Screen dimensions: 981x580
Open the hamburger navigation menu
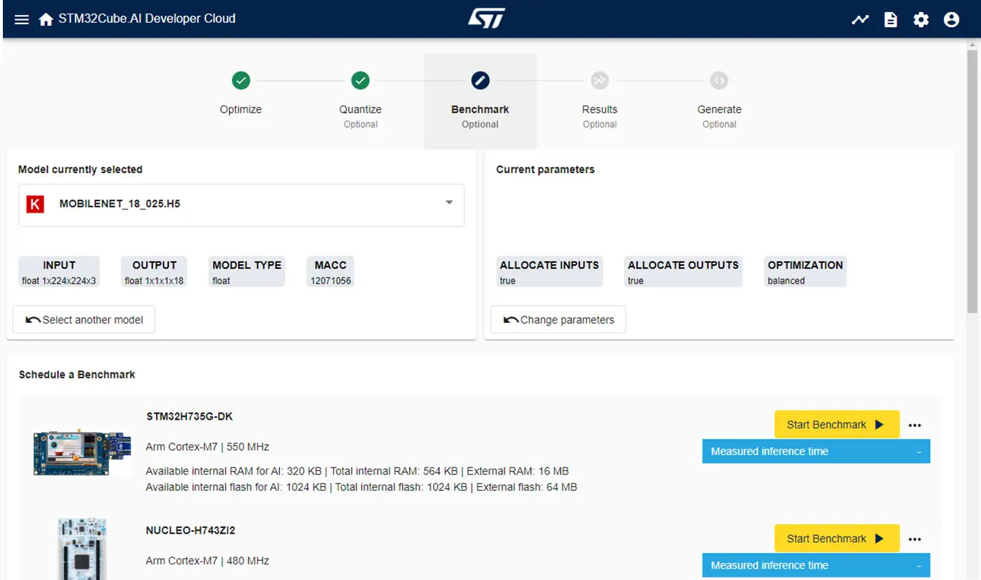pos(22,19)
